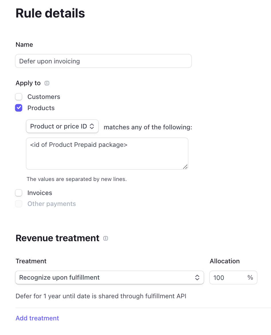Click the resize handle on the product ID textarea
This screenshot has height=335, width=271.
pos(186,167)
